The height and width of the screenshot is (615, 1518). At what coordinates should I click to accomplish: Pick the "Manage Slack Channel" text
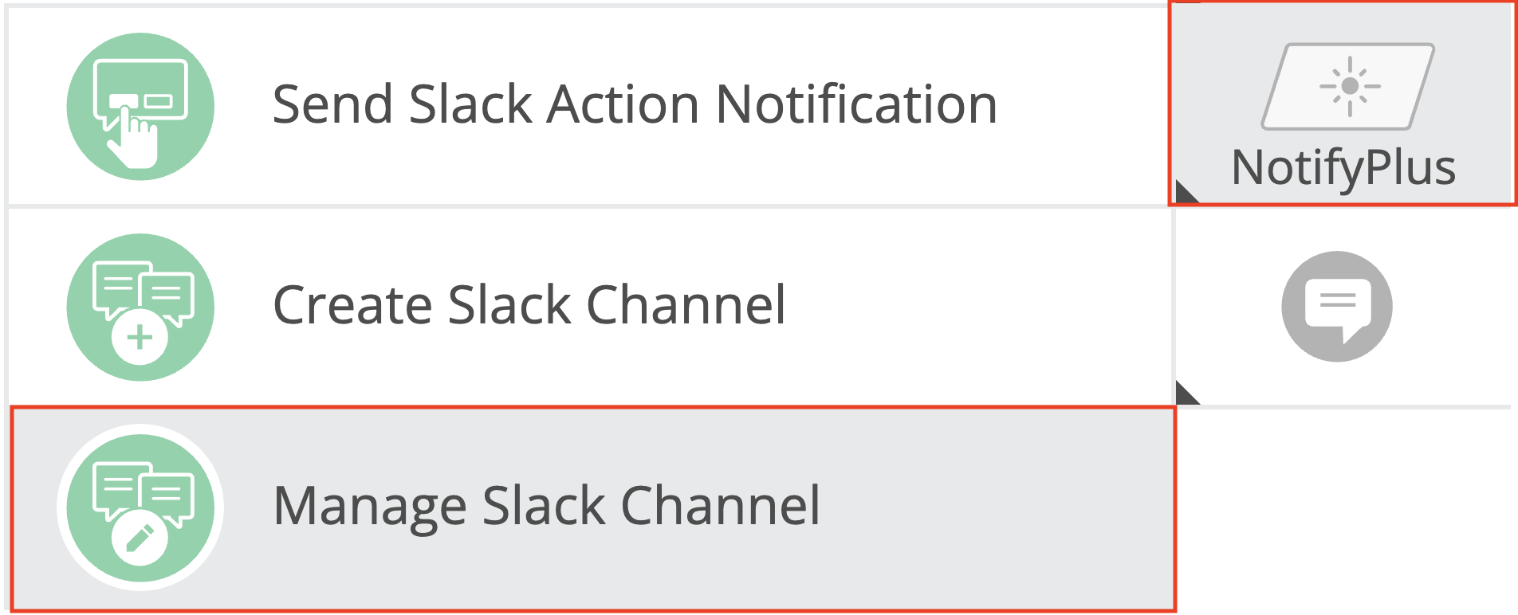pos(546,506)
